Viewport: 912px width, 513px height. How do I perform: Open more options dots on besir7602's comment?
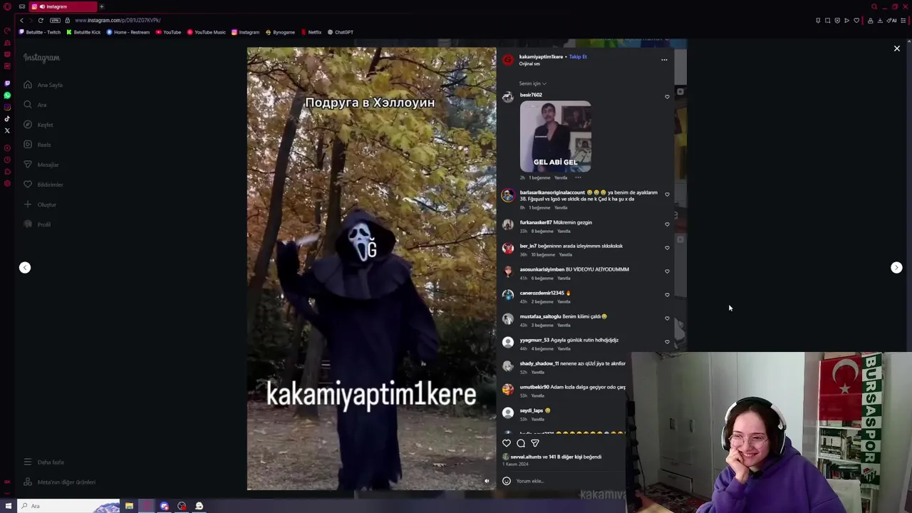click(578, 177)
